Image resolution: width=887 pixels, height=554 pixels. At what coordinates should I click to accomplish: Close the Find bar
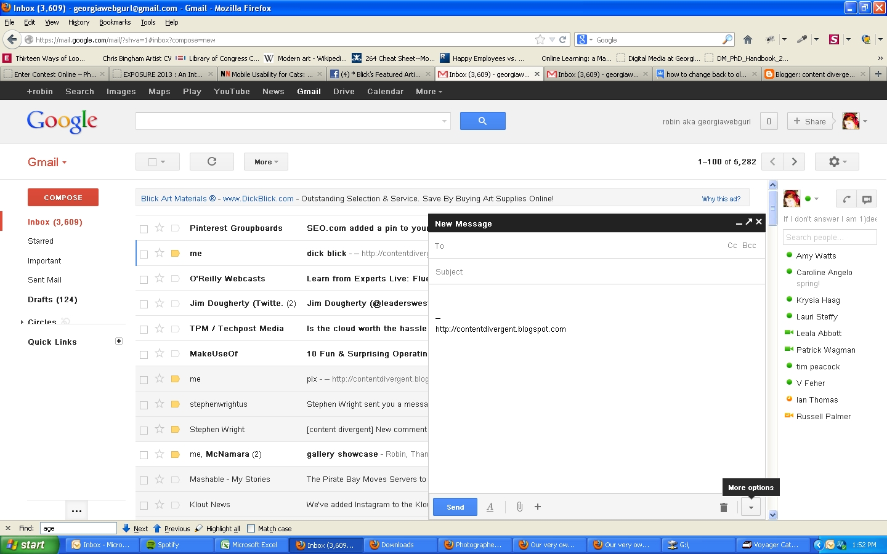pos(8,528)
